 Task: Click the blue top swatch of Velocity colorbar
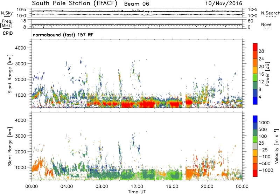[x=255, y=119]
